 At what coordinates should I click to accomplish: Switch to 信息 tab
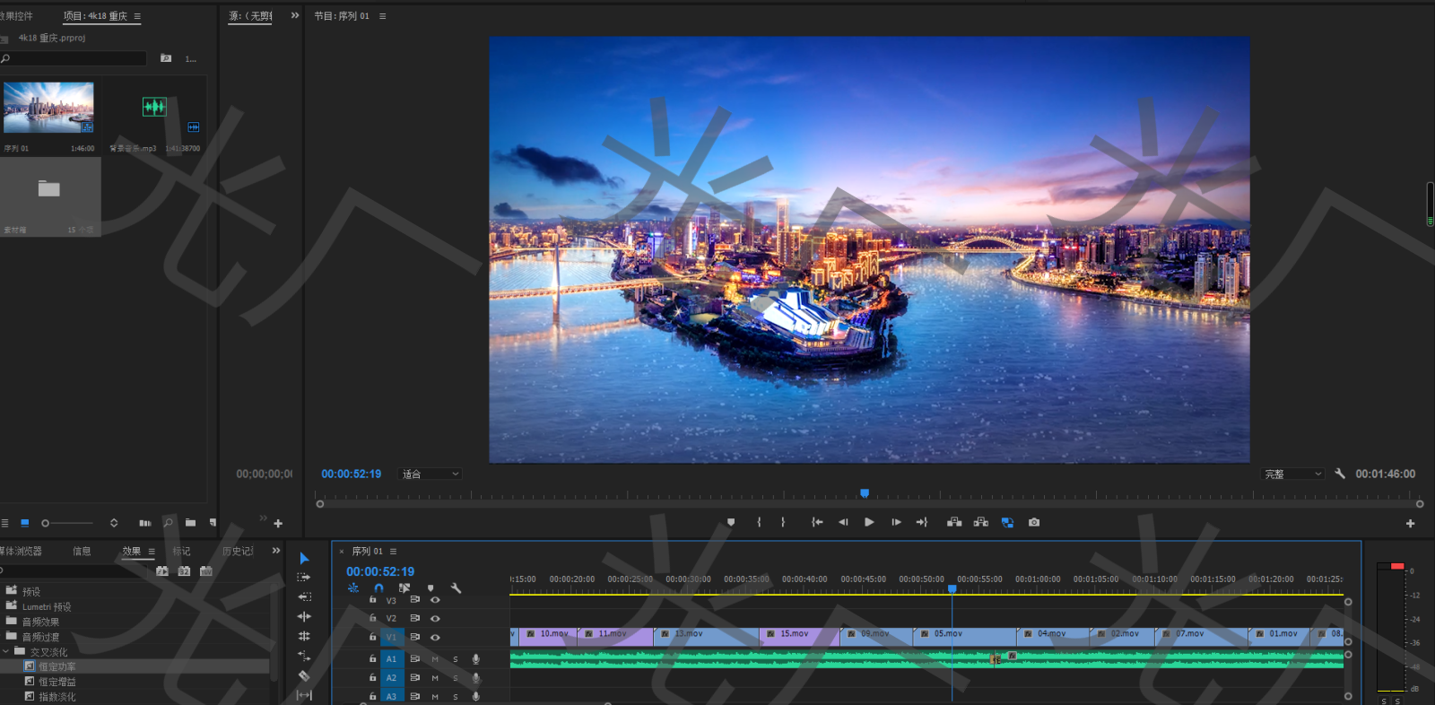click(x=82, y=552)
